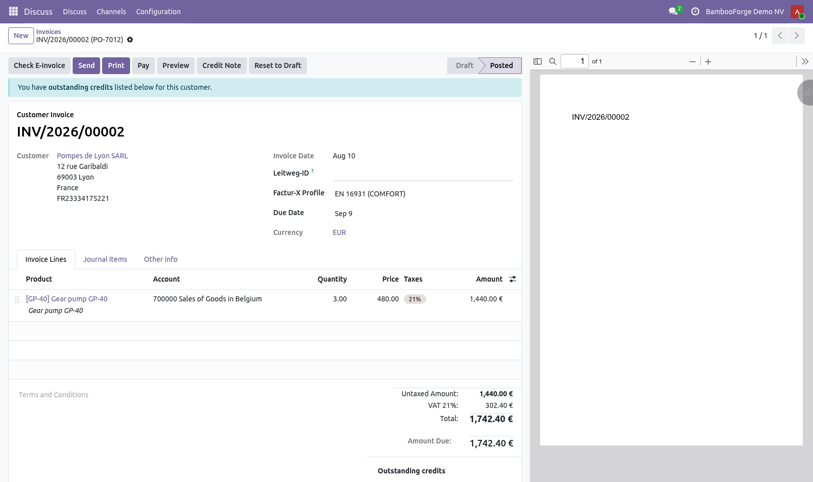Create a Credit Note

point(222,65)
